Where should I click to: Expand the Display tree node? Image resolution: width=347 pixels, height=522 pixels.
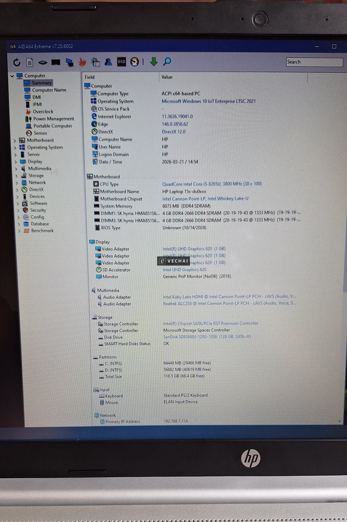point(16,162)
